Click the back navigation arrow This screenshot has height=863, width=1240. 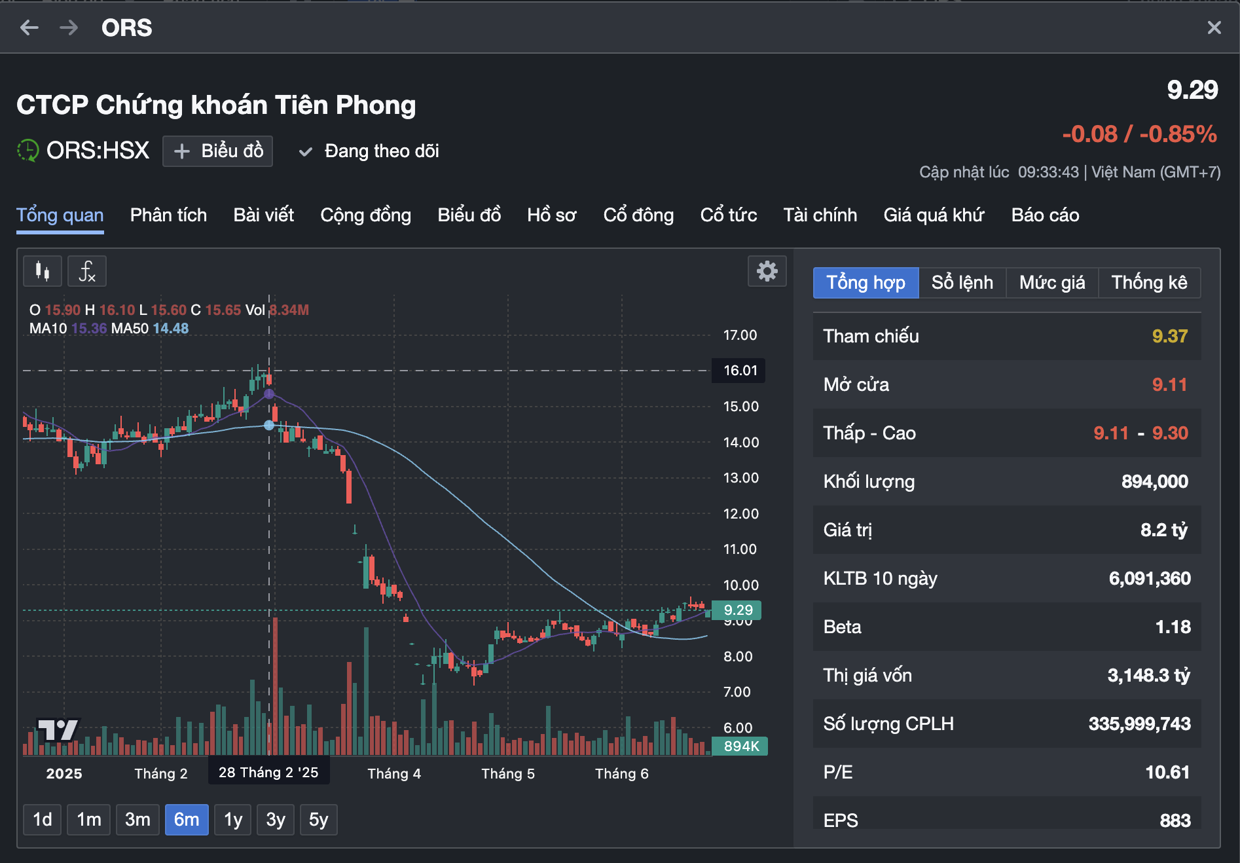click(29, 28)
